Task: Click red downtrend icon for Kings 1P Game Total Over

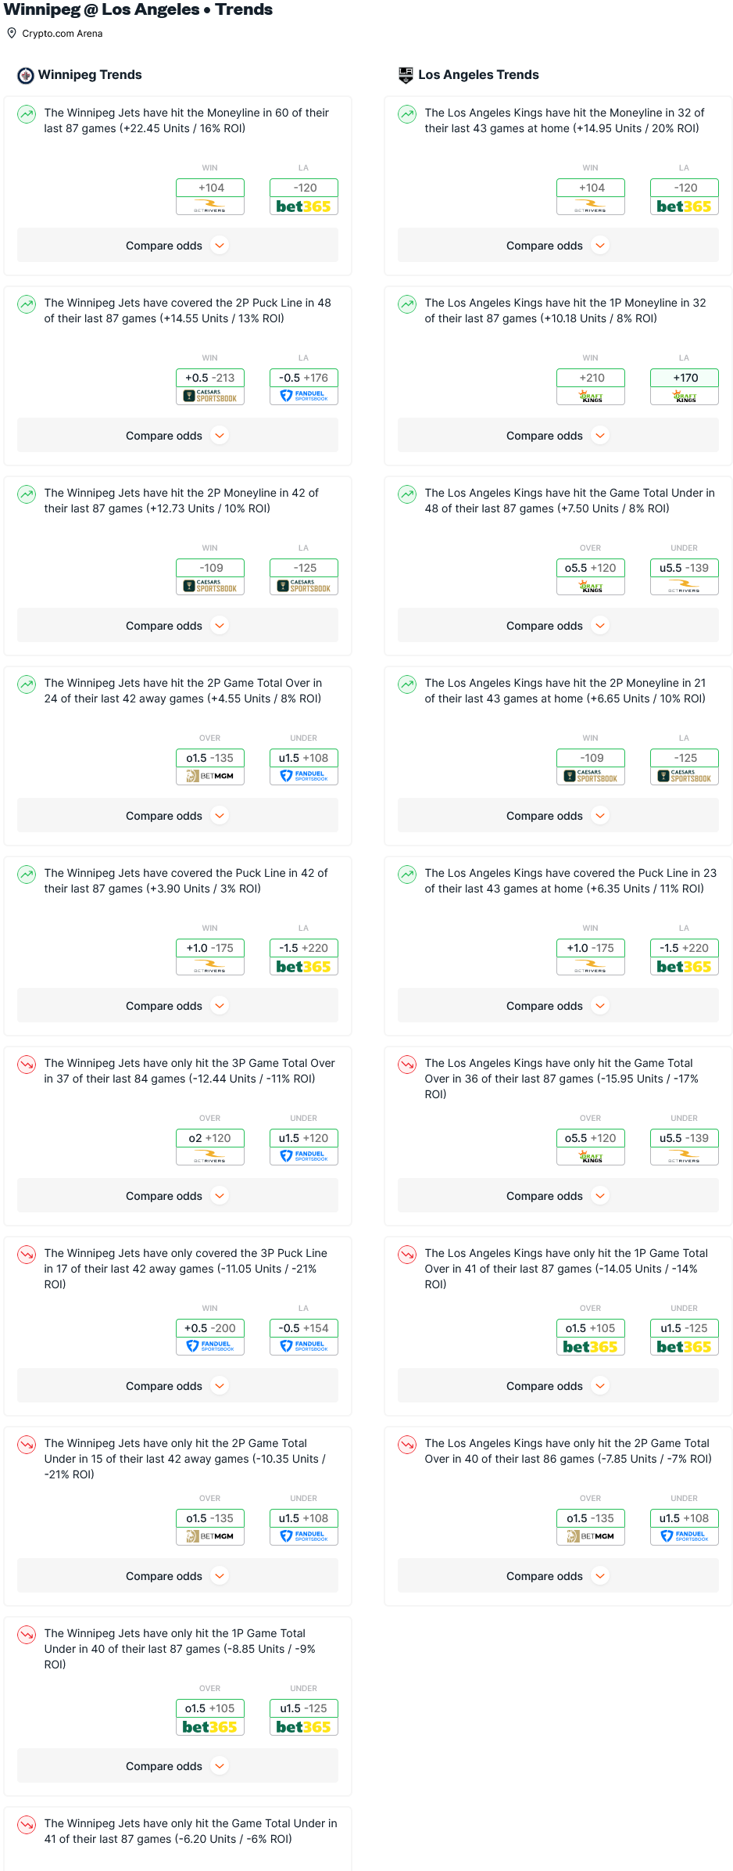Action: pyautogui.click(x=407, y=1255)
